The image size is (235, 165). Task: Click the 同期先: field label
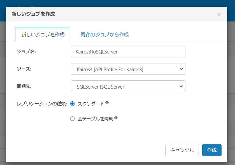(x=24, y=87)
